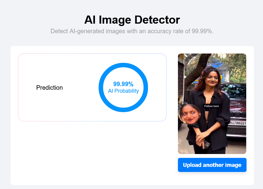Click the 99.99% percentage value
Image resolution: width=263 pixels, height=189 pixels.
(123, 84)
